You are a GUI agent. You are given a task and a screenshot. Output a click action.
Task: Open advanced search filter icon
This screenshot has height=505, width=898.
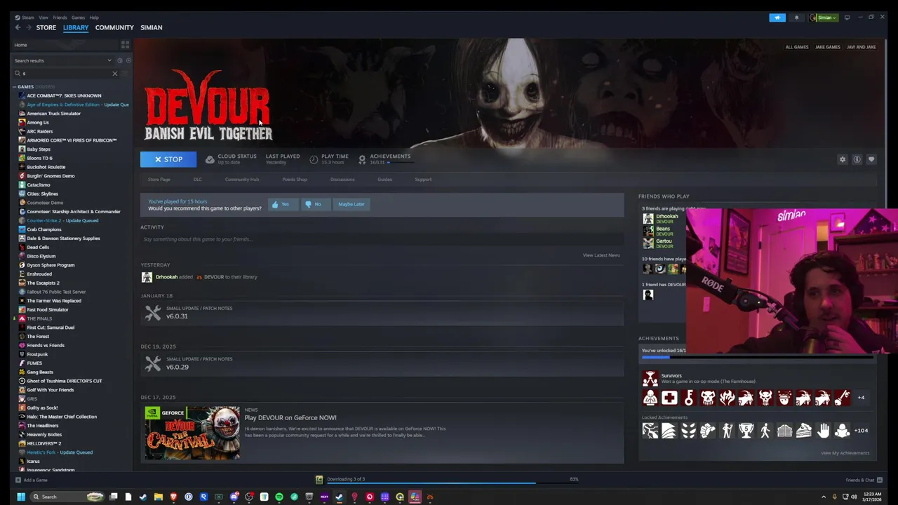click(x=126, y=73)
